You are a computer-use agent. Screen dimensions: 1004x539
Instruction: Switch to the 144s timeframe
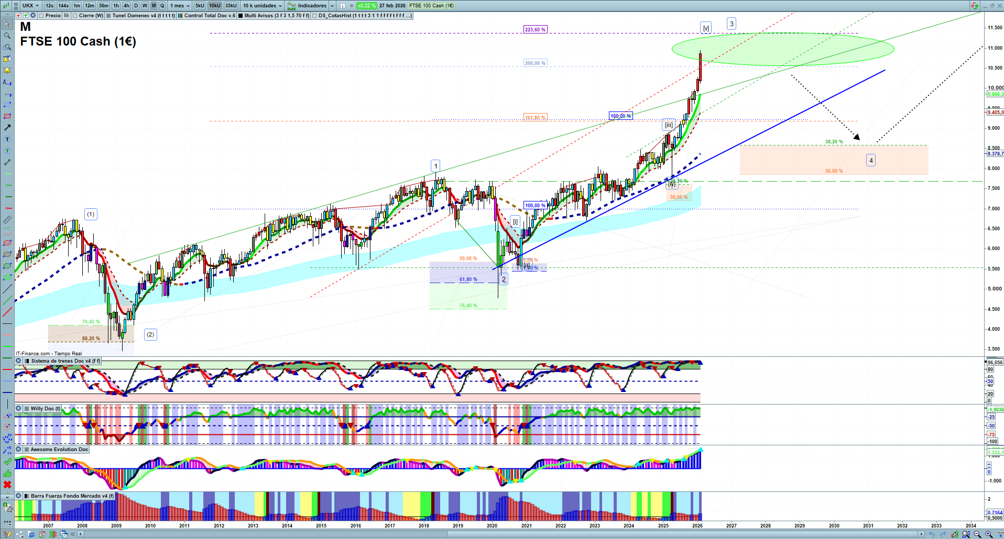(63, 6)
